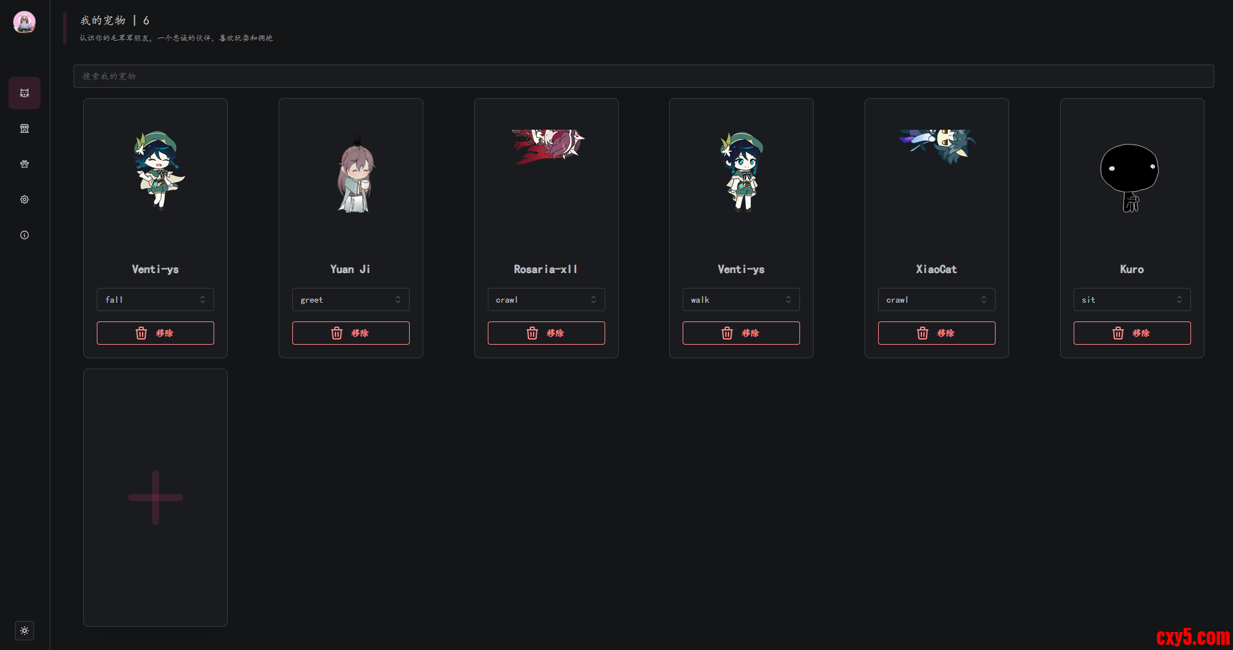Remove the Rosaria-xll pet
This screenshot has width=1233, height=650.
pyautogui.click(x=546, y=333)
